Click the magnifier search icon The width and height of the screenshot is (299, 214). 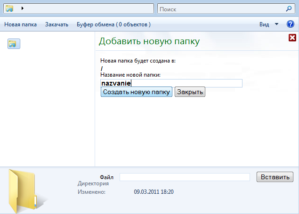(x=289, y=8)
